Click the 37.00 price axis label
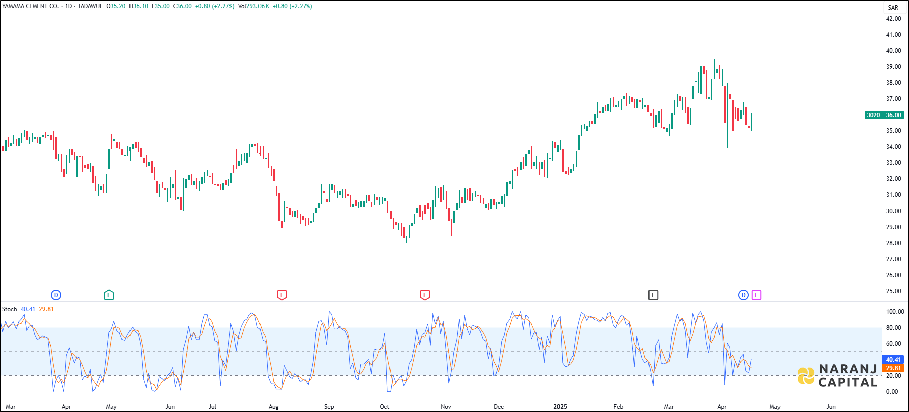The image size is (909, 412). (x=893, y=99)
